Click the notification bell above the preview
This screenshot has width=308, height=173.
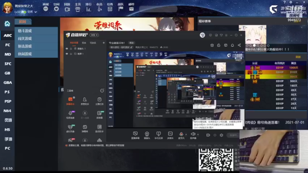(233, 45)
